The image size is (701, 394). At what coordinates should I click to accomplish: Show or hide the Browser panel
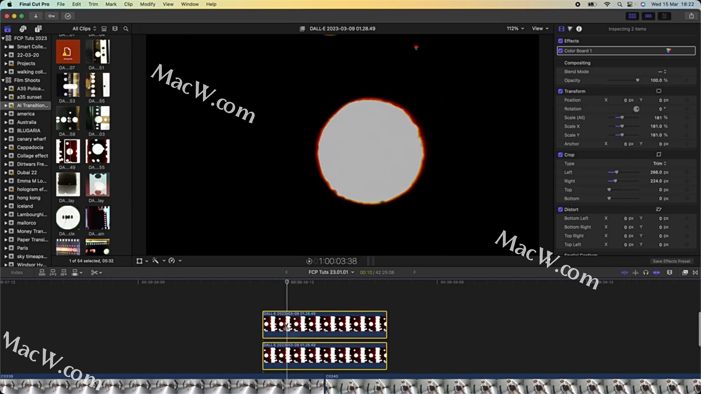[632, 16]
